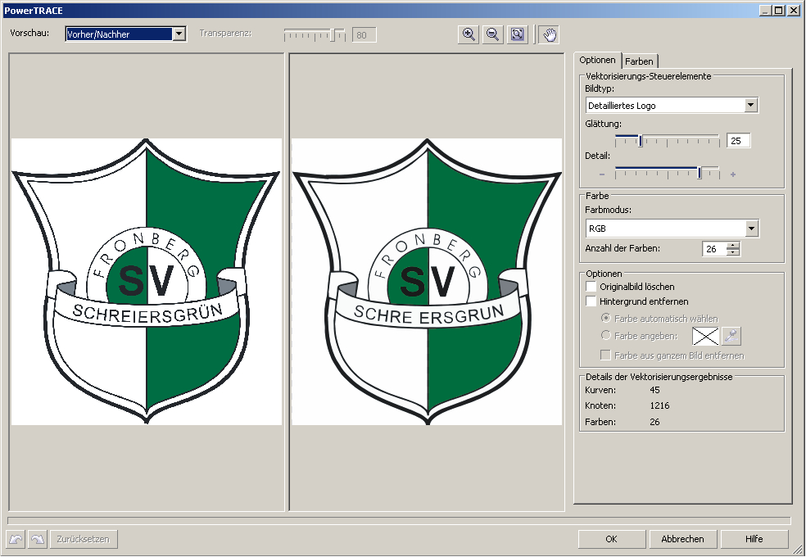The image size is (806, 557).
Task: Increase Anzahl der Farben with up arrow
Action: click(x=734, y=245)
